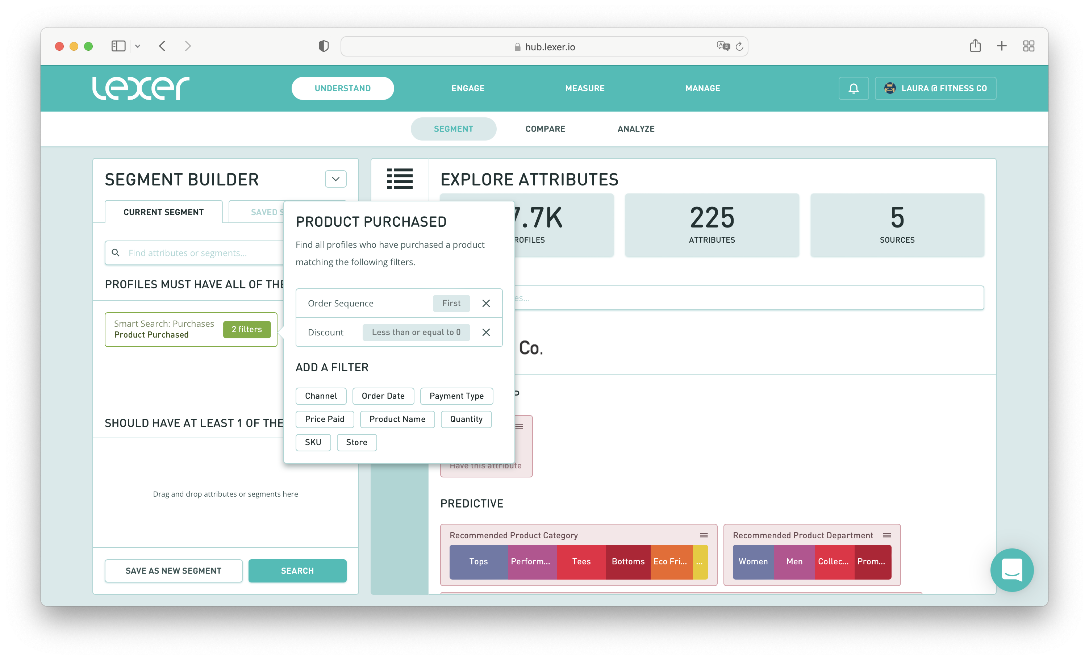
Task: Edit the Less than or equal to 0 value
Action: coord(416,333)
